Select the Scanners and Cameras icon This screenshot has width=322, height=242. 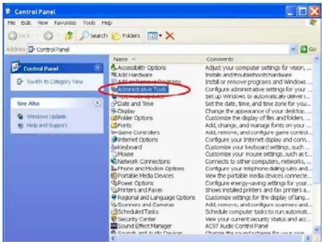114,205
